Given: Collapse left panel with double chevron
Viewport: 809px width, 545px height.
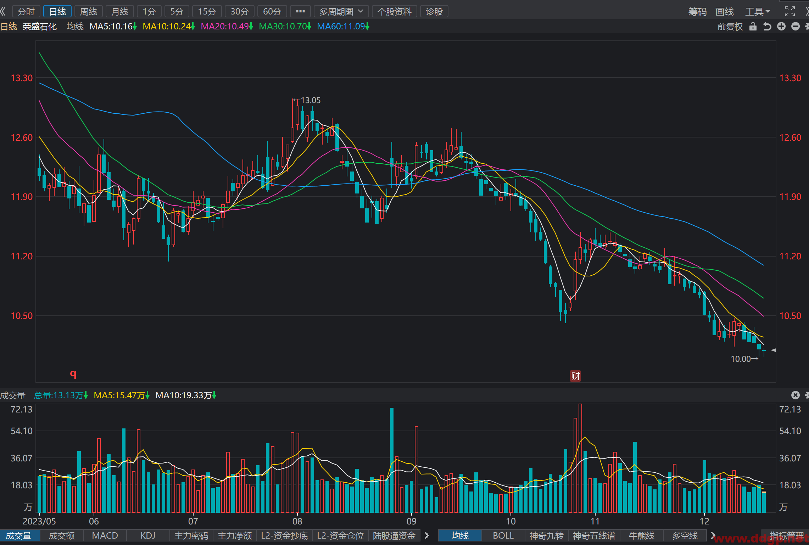Looking at the screenshot, I should tap(3, 11).
